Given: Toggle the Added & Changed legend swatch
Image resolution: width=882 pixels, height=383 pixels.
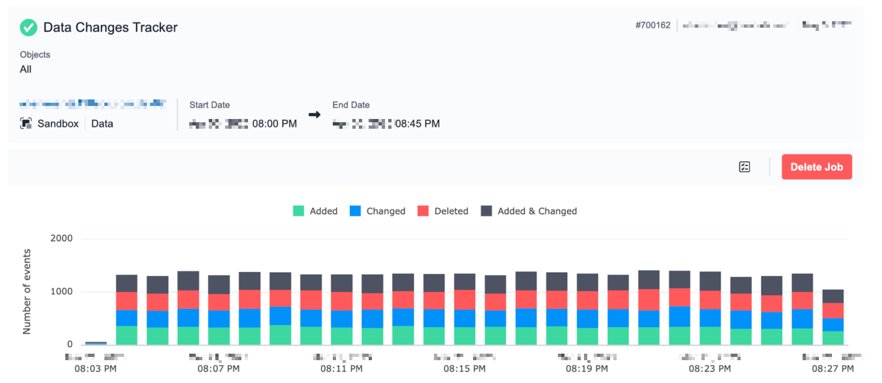Looking at the screenshot, I should [486, 211].
